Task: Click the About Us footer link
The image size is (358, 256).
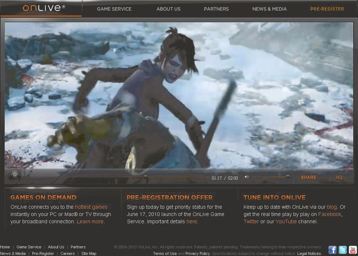Action: 56,247
